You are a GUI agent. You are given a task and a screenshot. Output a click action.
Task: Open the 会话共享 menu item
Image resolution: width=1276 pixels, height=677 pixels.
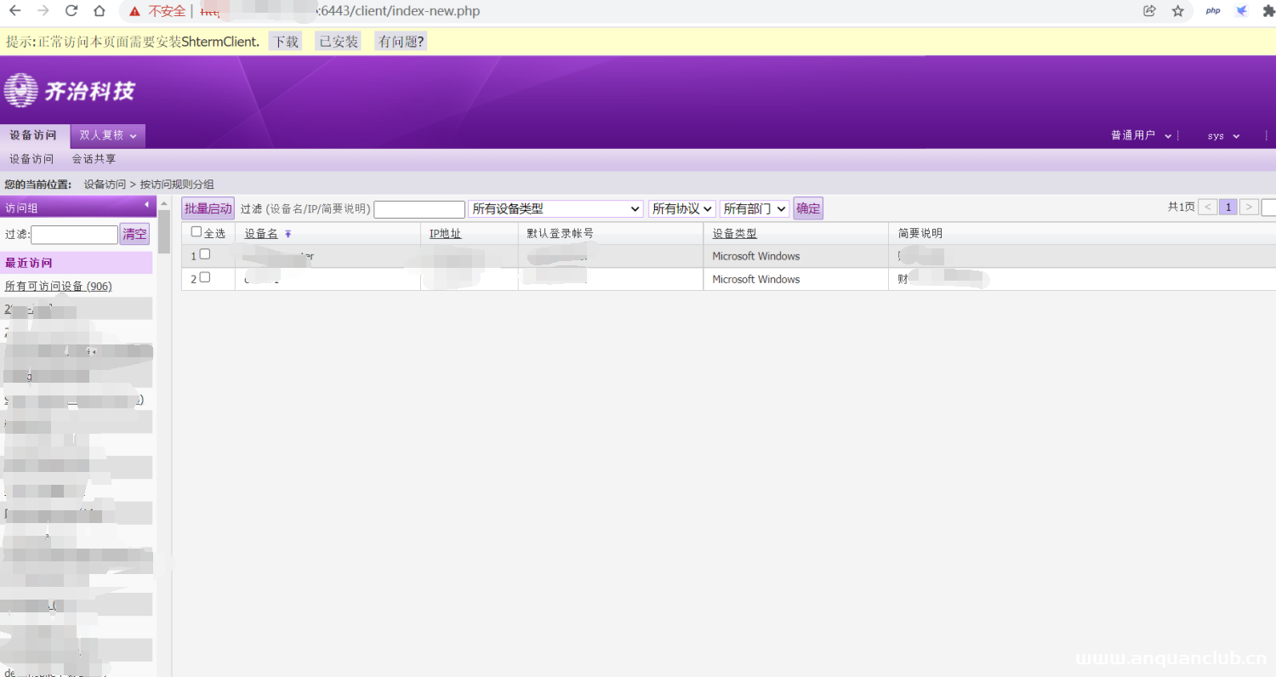[x=94, y=158]
